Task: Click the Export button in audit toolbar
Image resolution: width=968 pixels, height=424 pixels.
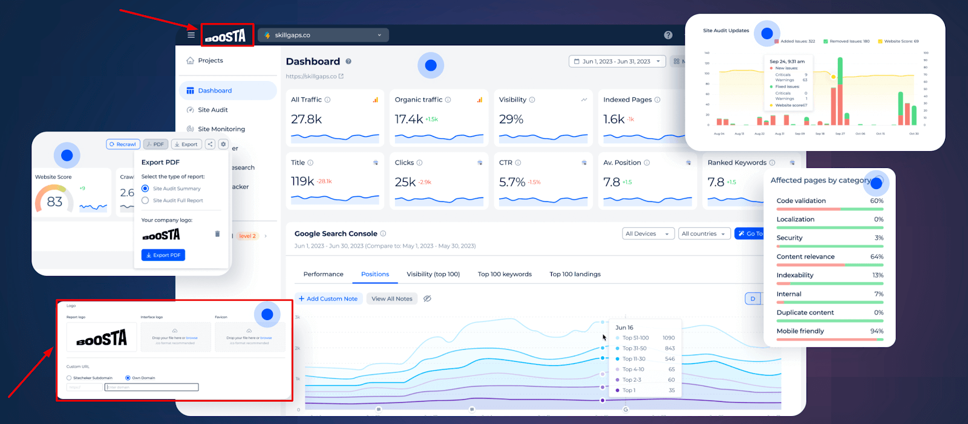Action: (x=186, y=144)
